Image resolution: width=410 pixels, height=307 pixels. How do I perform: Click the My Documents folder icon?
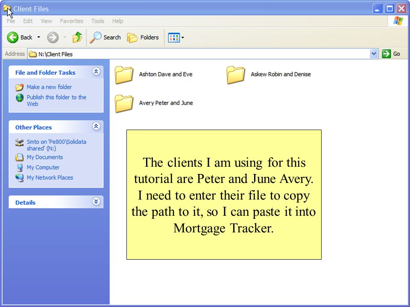pos(19,157)
